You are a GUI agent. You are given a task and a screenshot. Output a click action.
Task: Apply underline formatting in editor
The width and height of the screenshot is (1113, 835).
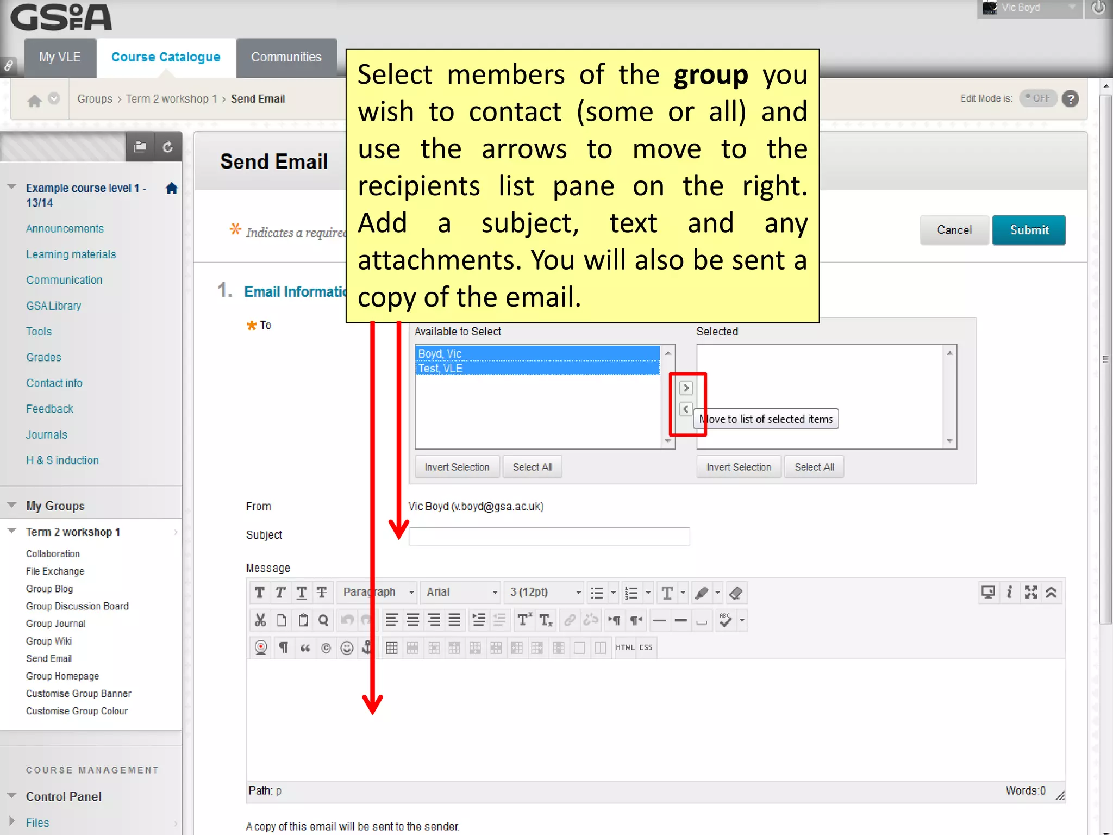pyautogui.click(x=302, y=592)
